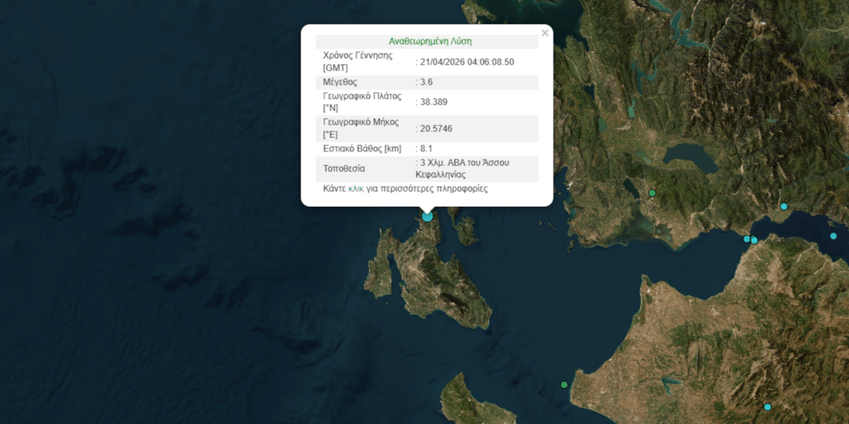
Task: Click the cyan marker at the far right map edge
Action: pyautogui.click(x=833, y=236)
